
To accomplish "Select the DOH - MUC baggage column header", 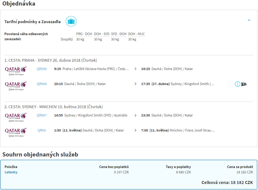I will click(x=137, y=34).
